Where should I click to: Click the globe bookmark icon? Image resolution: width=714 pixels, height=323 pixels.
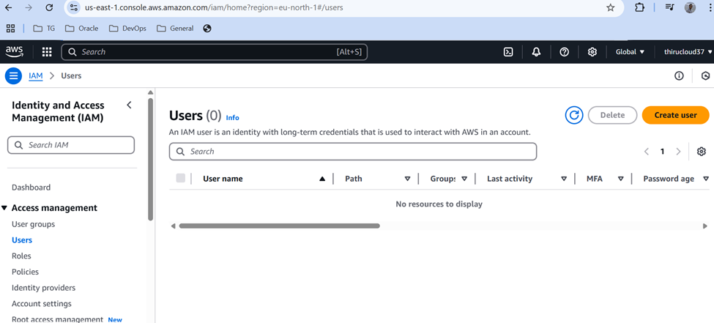pyautogui.click(x=207, y=29)
